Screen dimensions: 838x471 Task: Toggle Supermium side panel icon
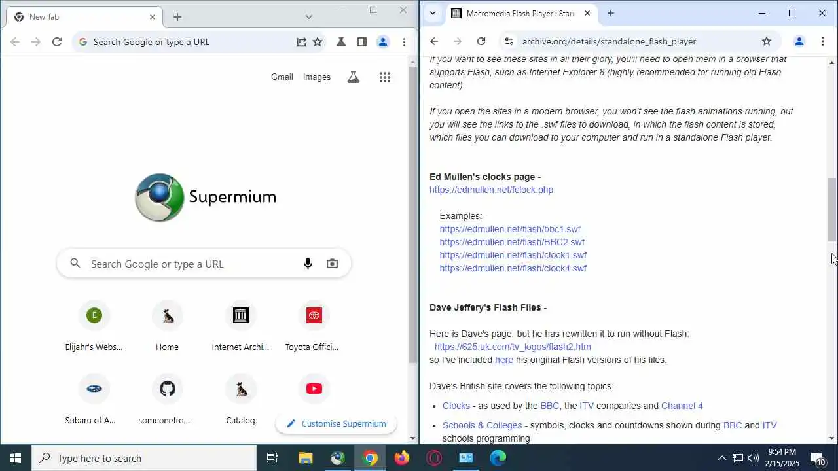pos(361,42)
